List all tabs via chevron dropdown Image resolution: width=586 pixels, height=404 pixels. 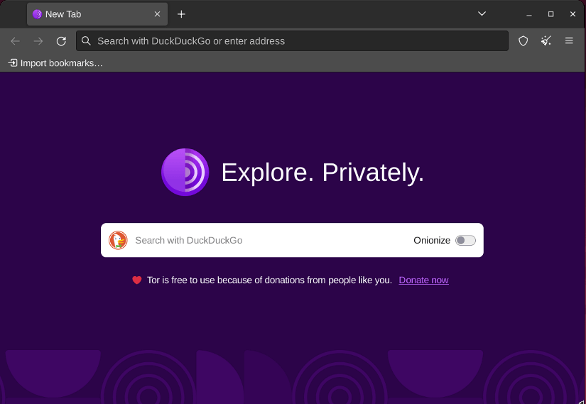[x=482, y=13]
